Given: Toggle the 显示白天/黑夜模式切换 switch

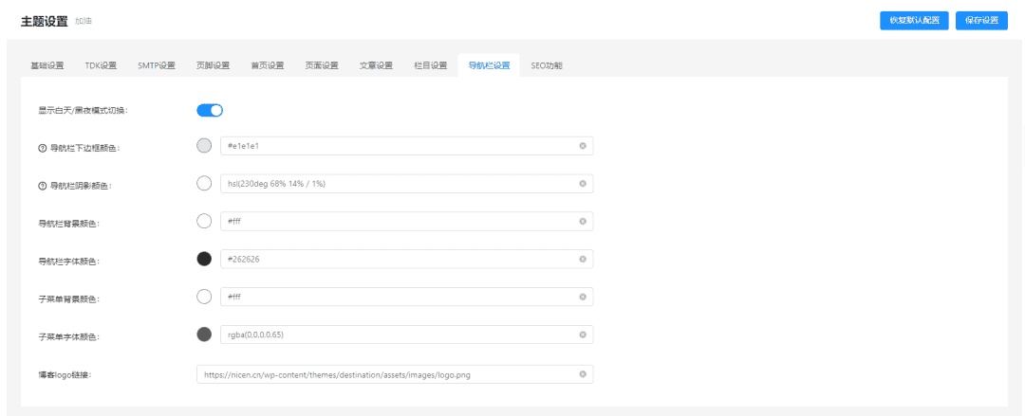Looking at the screenshot, I should coord(210,110).
